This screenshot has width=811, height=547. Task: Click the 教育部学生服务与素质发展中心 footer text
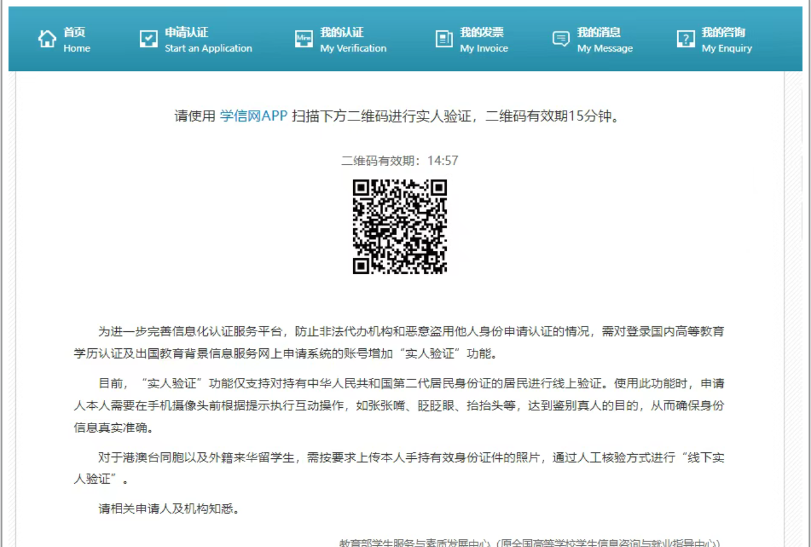529,542
